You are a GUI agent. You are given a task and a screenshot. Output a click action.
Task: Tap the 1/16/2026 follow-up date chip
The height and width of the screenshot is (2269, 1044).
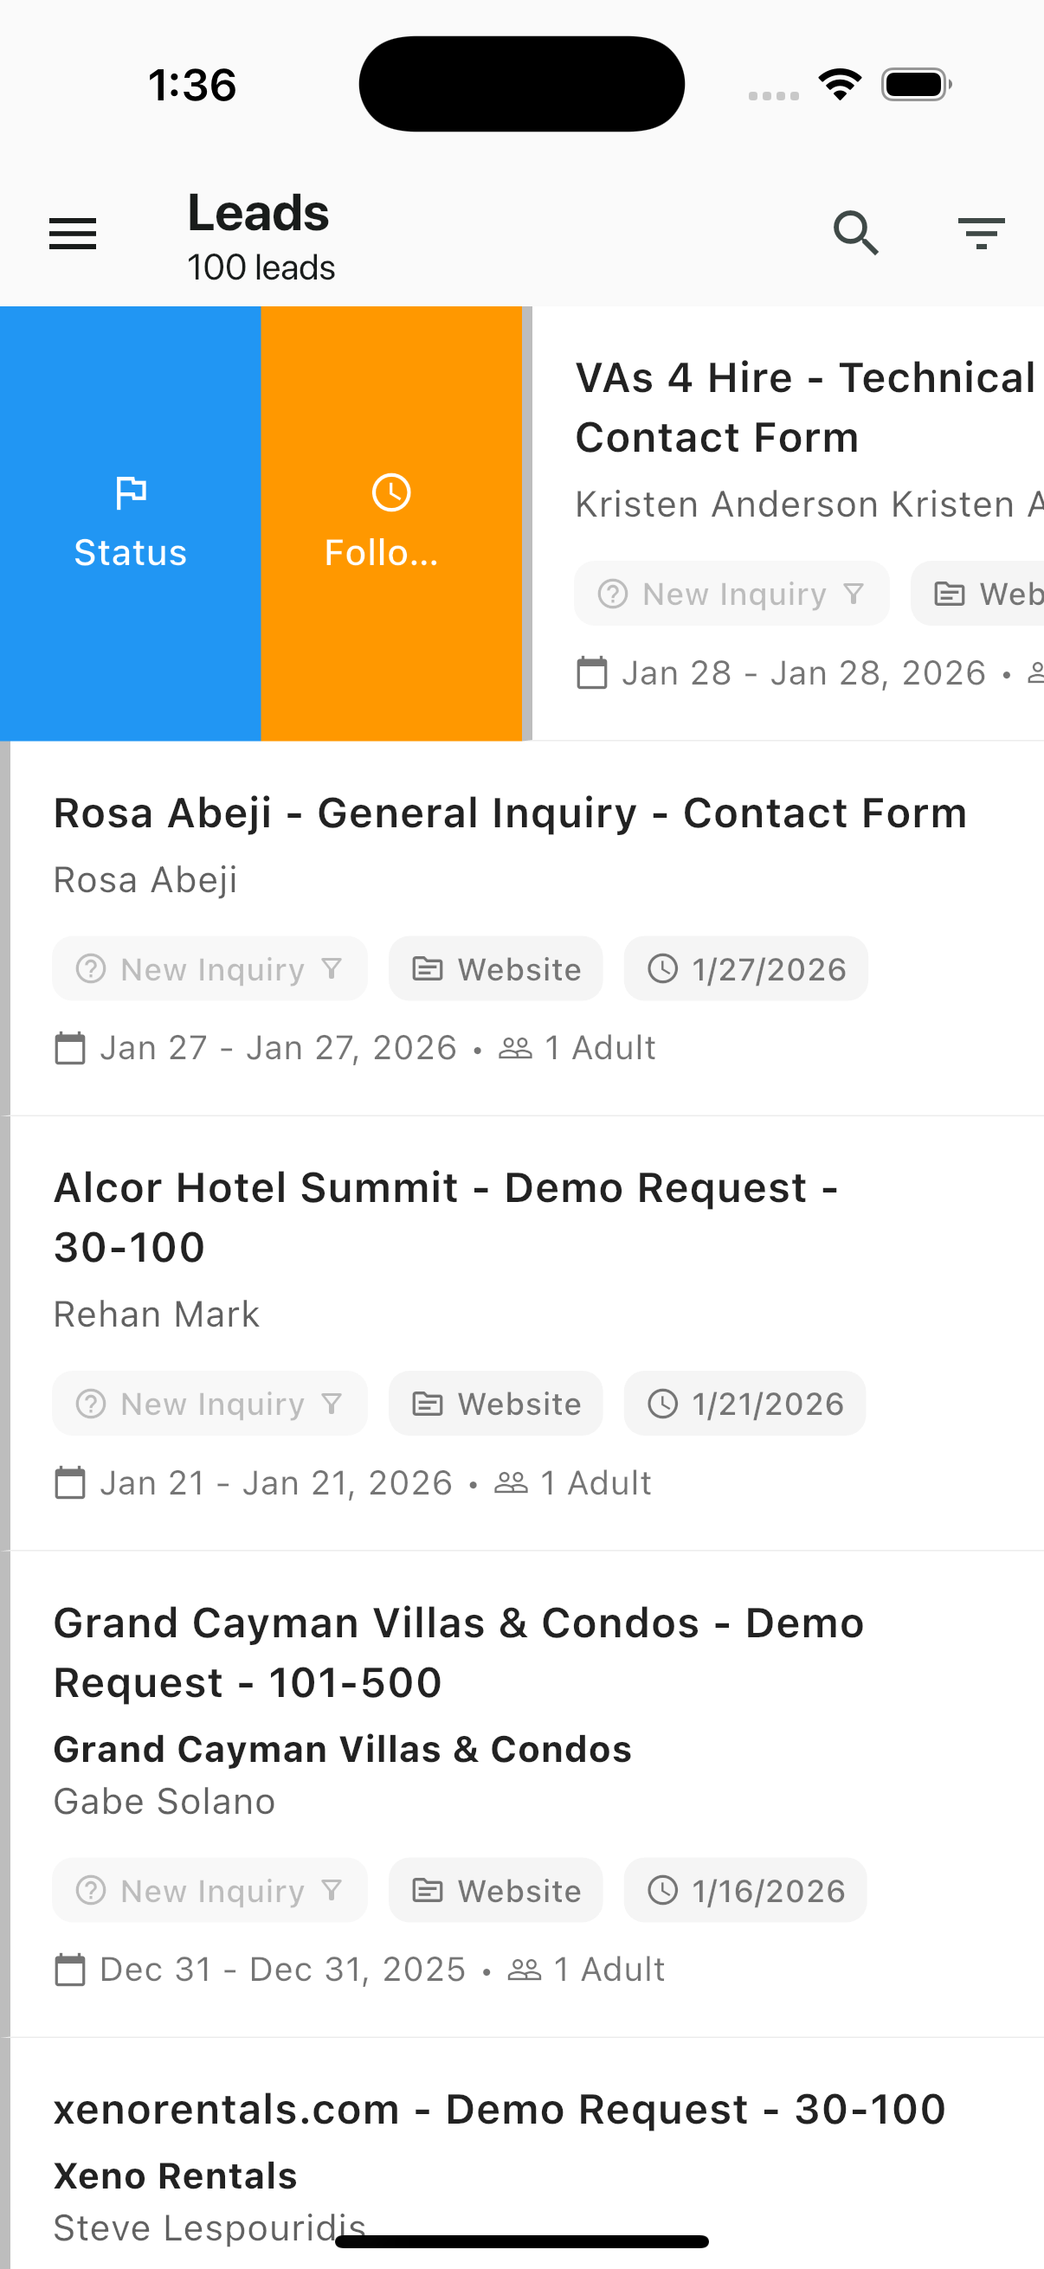tap(744, 1890)
